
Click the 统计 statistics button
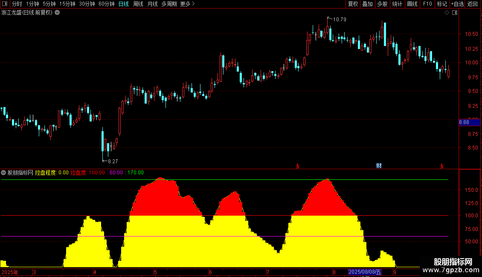[397, 4]
